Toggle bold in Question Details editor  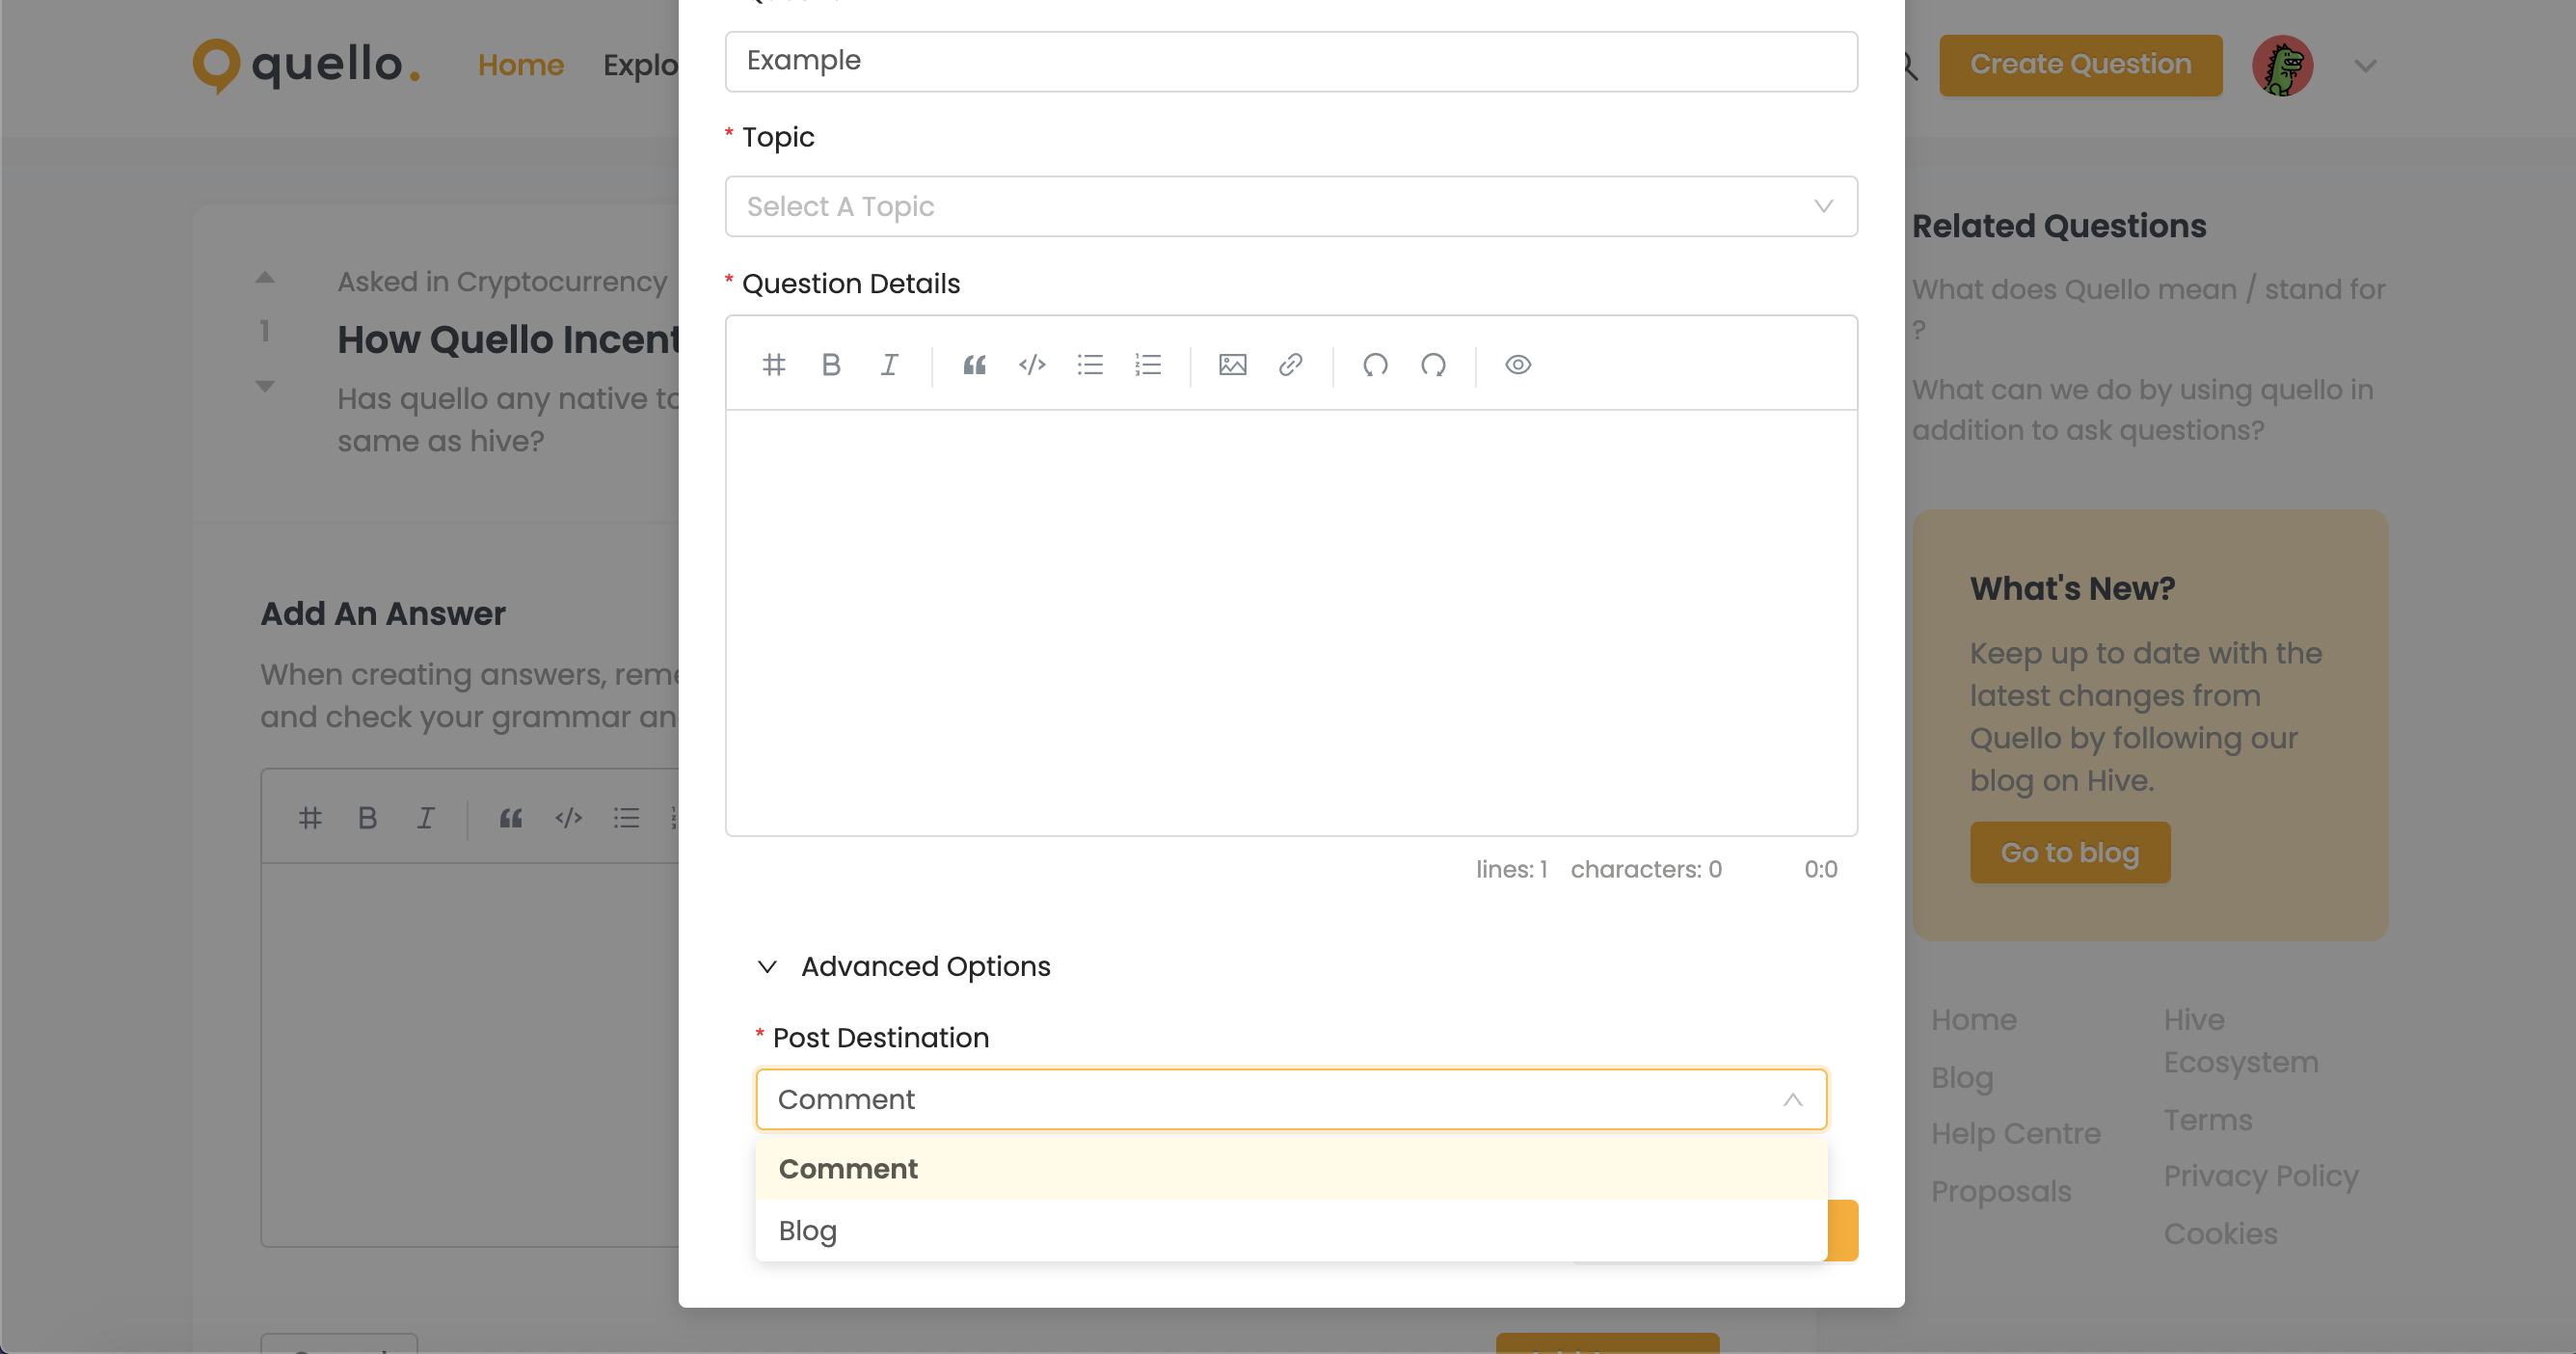tap(831, 365)
